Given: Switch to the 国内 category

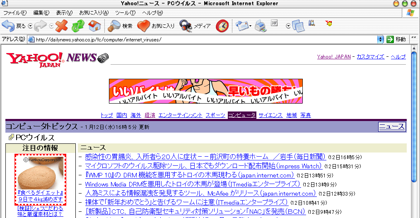Looking at the screenshot, I should (122, 115).
